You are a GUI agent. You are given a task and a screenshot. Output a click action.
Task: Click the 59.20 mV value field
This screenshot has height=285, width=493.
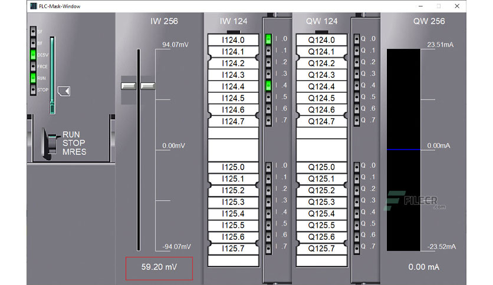(159, 269)
